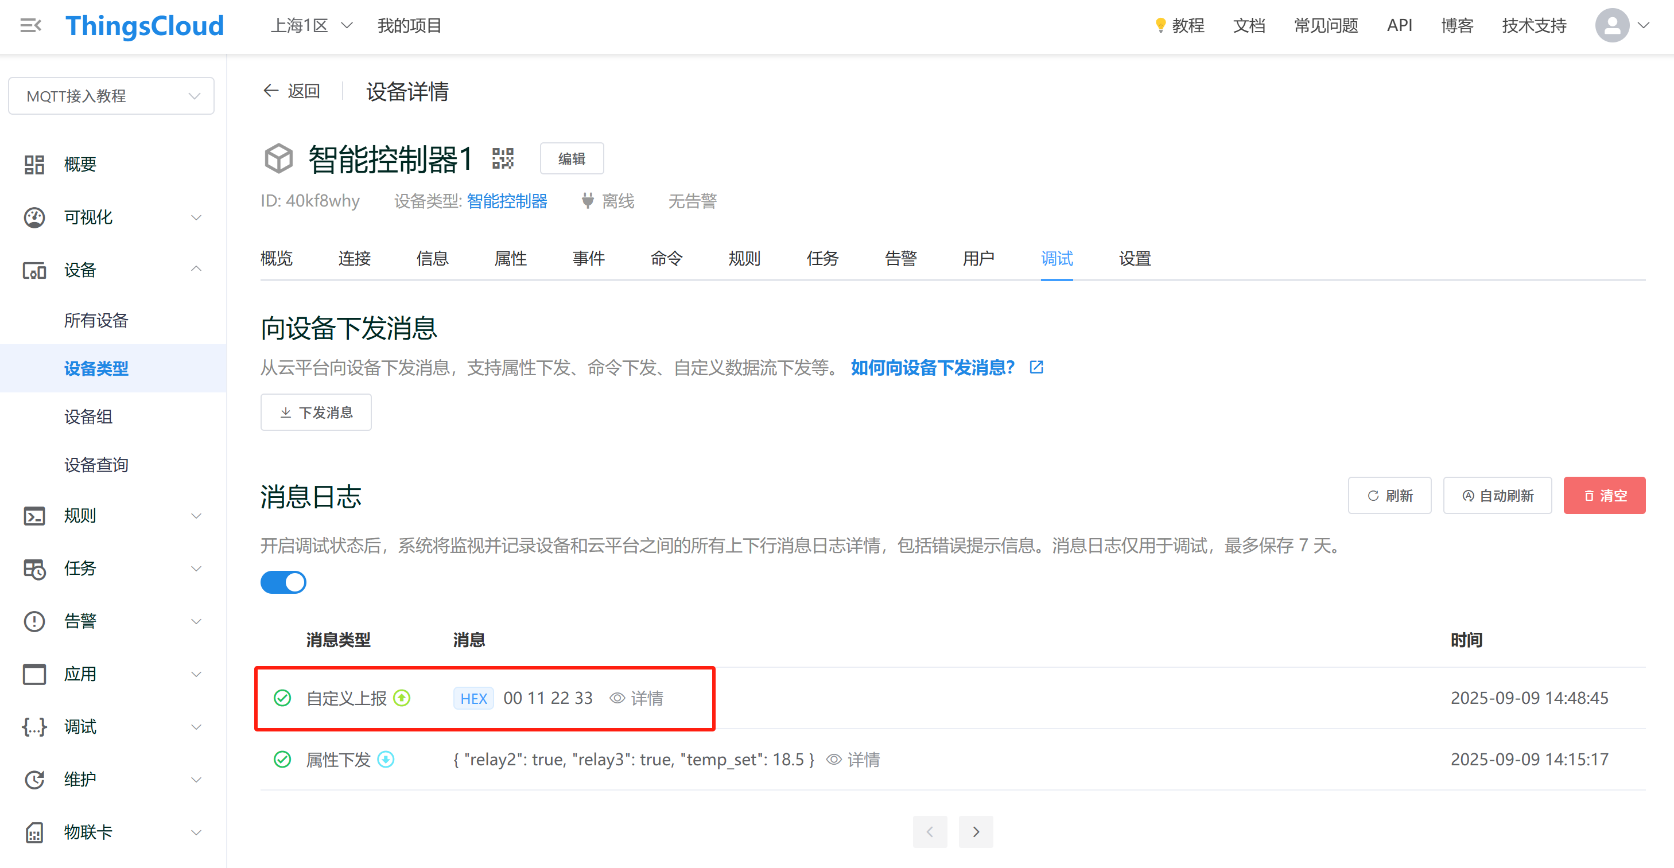View 详情 of the 属性下发 message
Image resolution: width=1674 pixels, height=868 pixels.
point(853,760)
